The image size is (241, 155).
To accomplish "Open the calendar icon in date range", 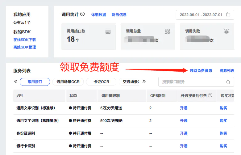I will (x=228, y=15).
